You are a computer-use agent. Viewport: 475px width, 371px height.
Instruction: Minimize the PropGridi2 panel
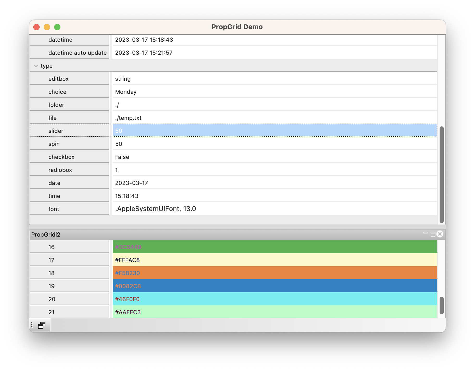point(426,234)
